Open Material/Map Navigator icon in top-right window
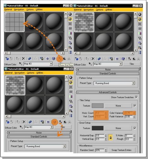This screenshot has width=148, height=159. click(x=140, y=52)
